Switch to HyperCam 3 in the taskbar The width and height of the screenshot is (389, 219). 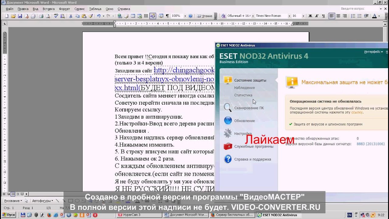[139, 215]
